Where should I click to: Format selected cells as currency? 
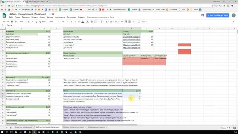29,22
